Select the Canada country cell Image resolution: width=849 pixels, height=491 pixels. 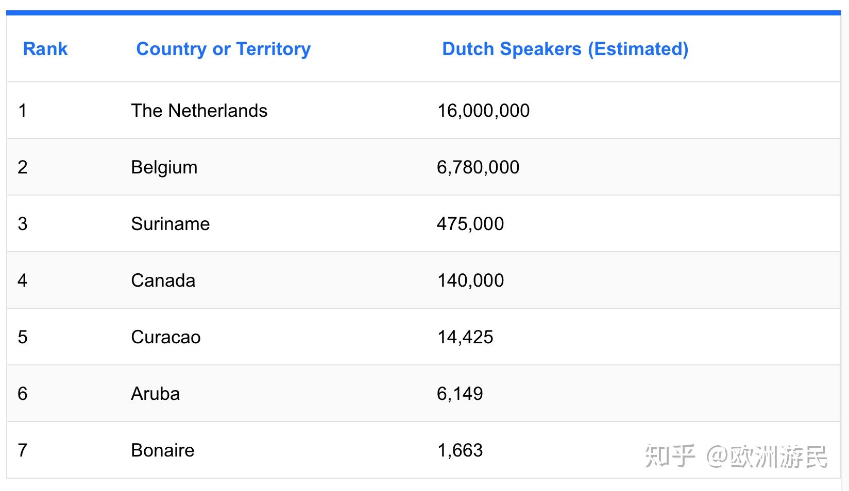pos(163,280)
